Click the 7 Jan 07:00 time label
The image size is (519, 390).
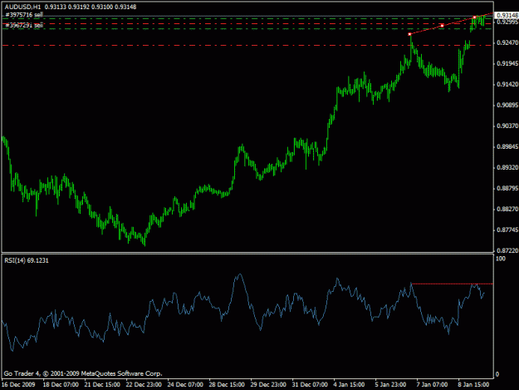pos(432,385)
